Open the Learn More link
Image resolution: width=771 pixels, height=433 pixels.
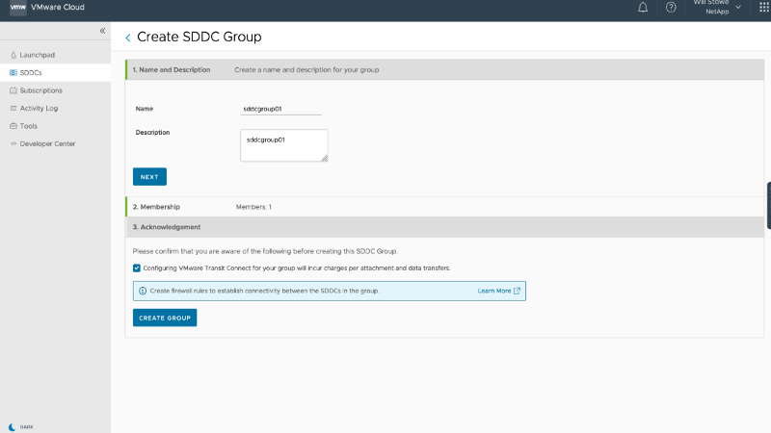coord(498,291)
